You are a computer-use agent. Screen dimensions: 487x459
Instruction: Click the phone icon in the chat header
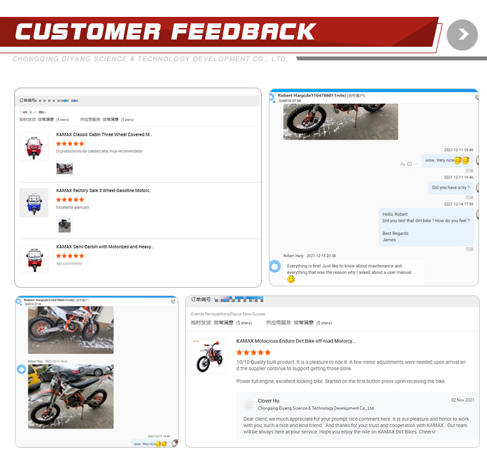[x=477, y=97]
